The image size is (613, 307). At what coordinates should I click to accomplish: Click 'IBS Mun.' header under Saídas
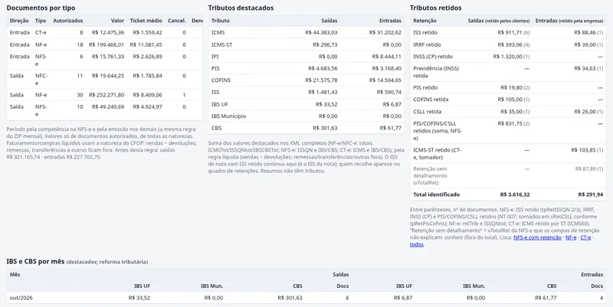pos(212,286)
